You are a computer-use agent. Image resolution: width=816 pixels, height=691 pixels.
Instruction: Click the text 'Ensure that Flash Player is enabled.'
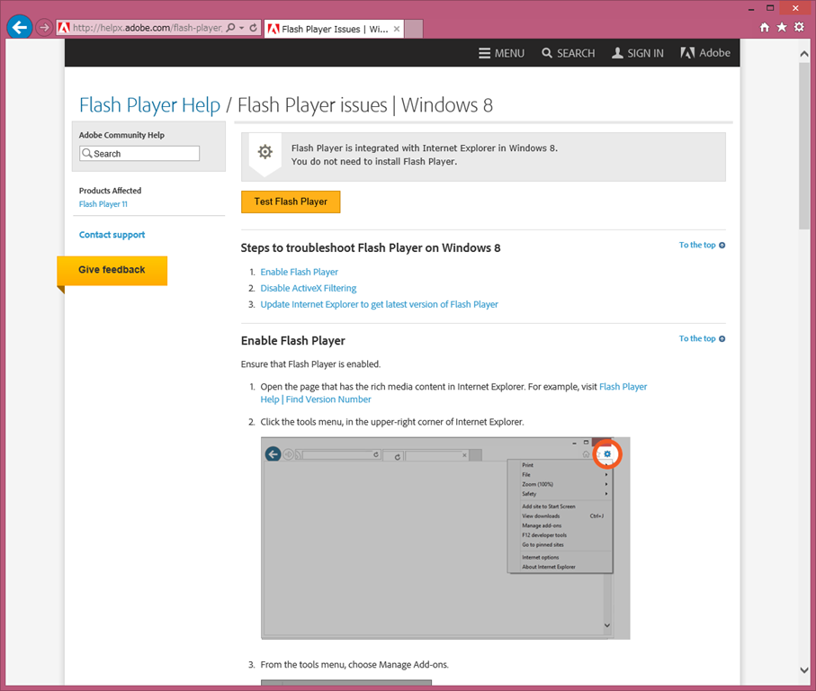pyautogui.click(x=310, y=364)
